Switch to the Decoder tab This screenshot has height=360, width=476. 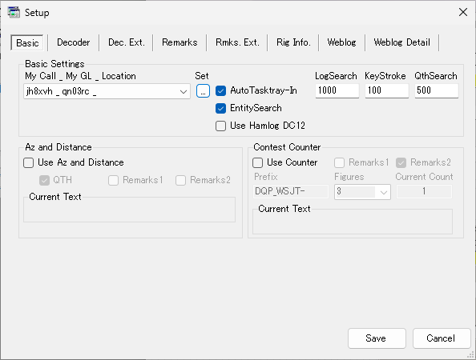(74, 42)
